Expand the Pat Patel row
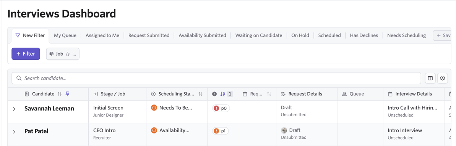 pyautogui.click(x=14, y=132)
